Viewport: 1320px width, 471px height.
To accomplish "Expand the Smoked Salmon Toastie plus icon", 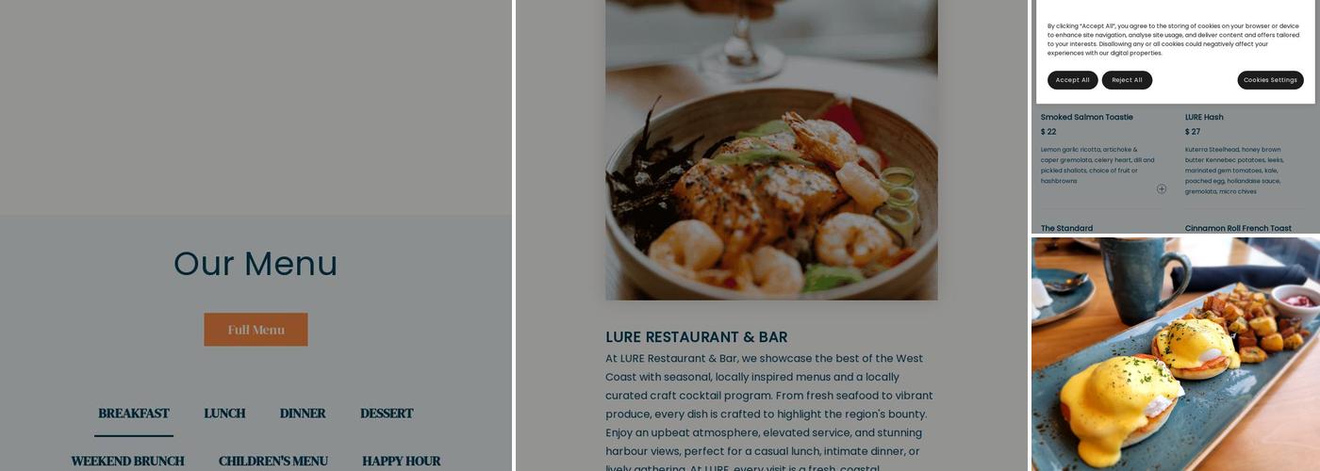I will [x=1162, y=188].
